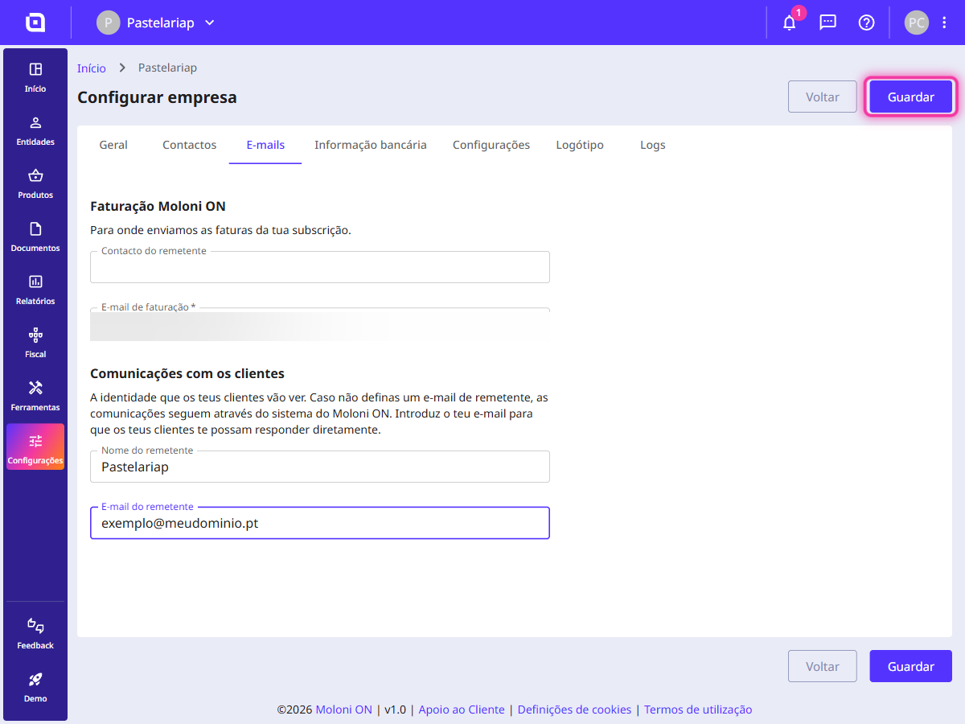Open Demo rocket in the sidebar
This screenshot has height=724, width=965.
(x=35, y=687)
